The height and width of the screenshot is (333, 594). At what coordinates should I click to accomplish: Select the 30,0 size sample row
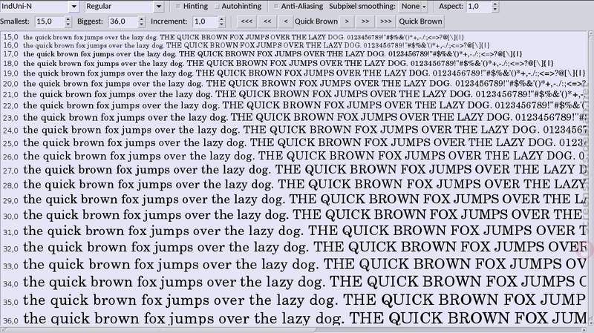coord(294,216)
